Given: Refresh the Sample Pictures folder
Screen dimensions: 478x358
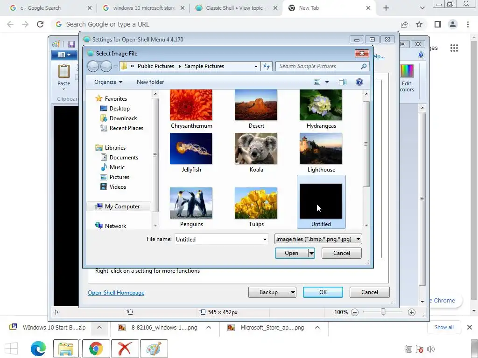Looking at the screenshot, I should pos(267,66).
